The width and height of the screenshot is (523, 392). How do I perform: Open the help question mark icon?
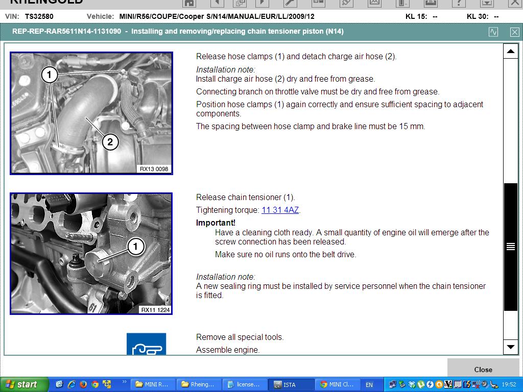tap(458, 3)
